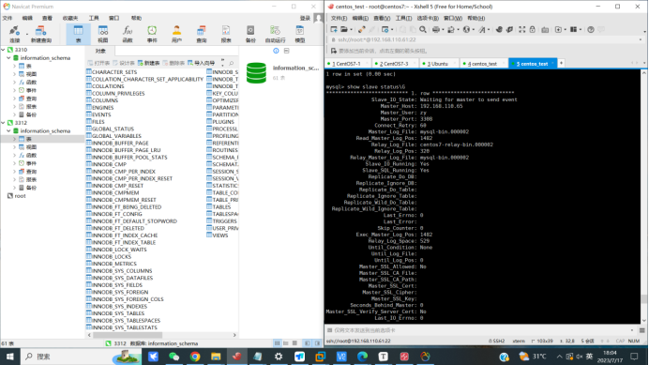Click the Navicat horizontal scrollbar thumb
The width and height of the screenshot is (649, 365).
pyautogui.click(x=128, y=335)
